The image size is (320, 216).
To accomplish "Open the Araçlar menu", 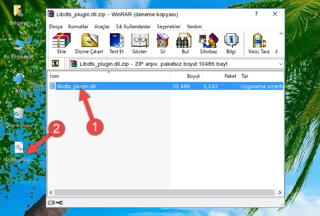I will 102,27.
